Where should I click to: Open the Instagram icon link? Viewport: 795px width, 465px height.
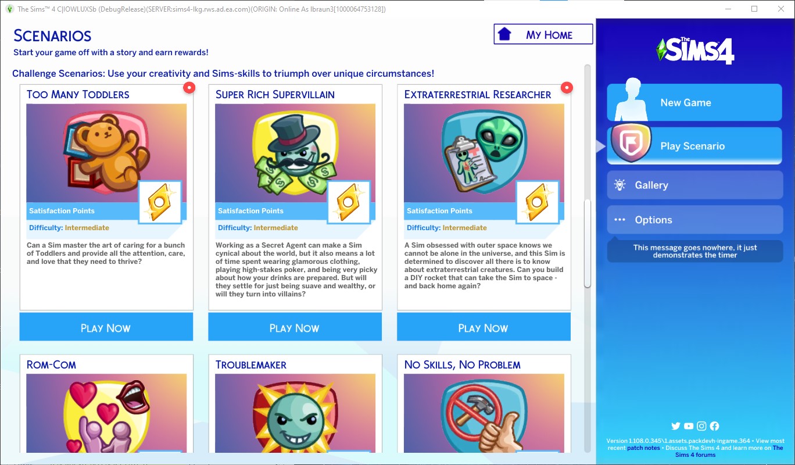click(701, 426)
